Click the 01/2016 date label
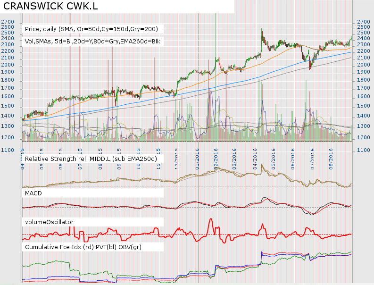 tap(197, 159)
